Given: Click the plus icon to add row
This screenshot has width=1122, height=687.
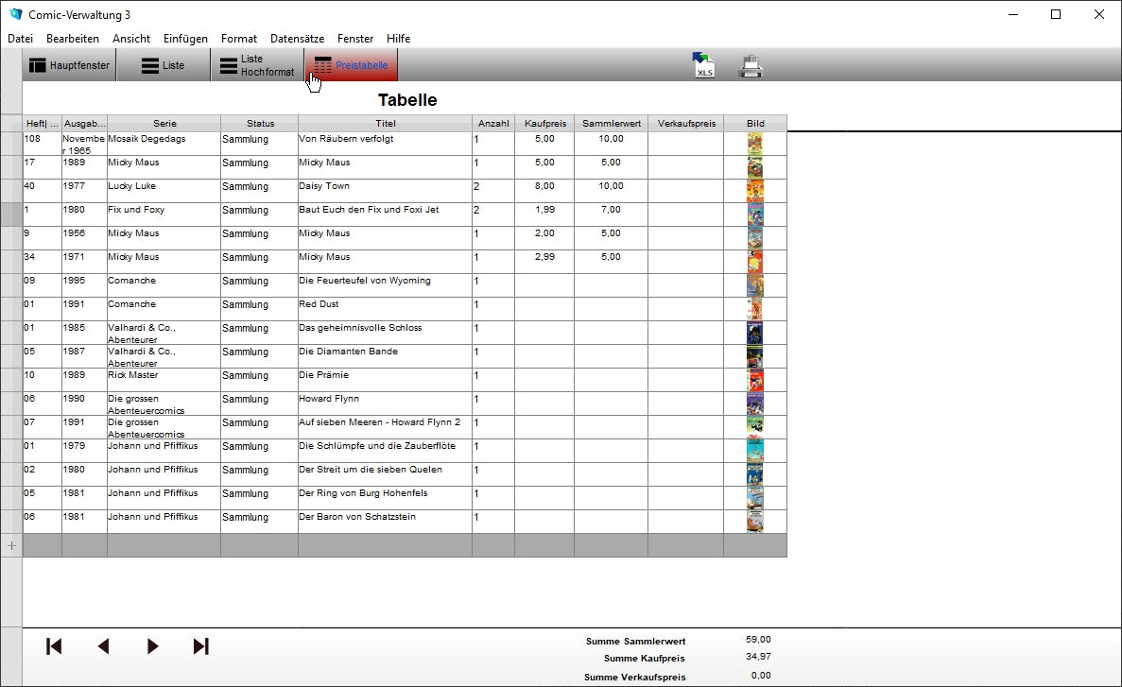Looking at the screenshot, I should coord(11,545).
